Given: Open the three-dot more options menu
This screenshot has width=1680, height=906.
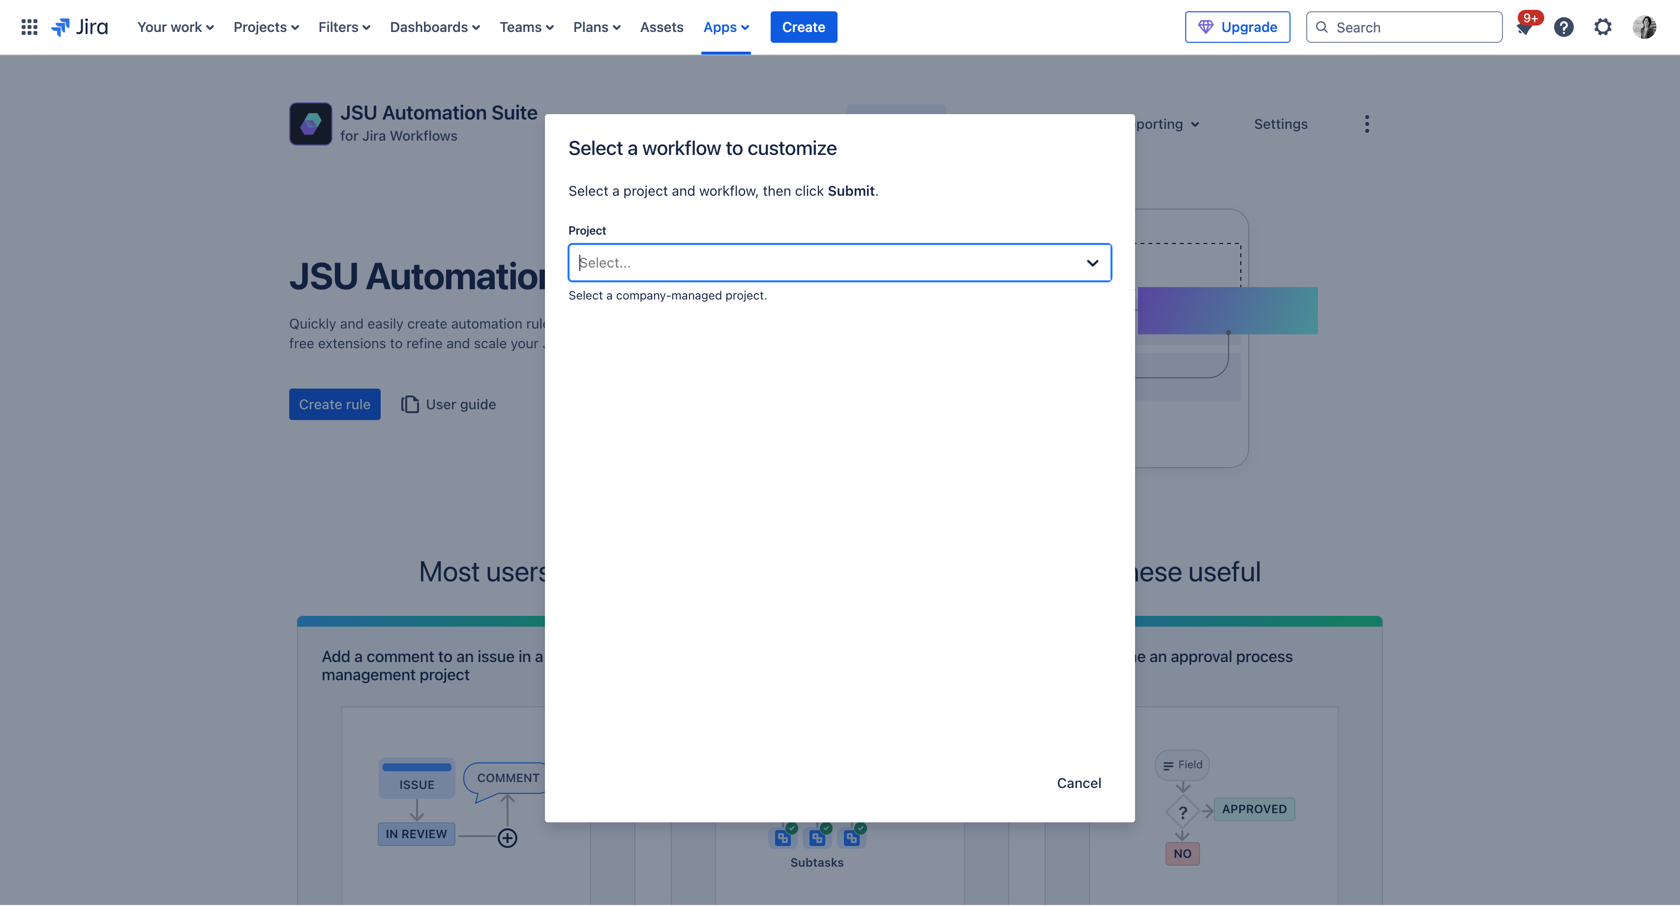Looking at the screenshot, I should pos(1367,124).
